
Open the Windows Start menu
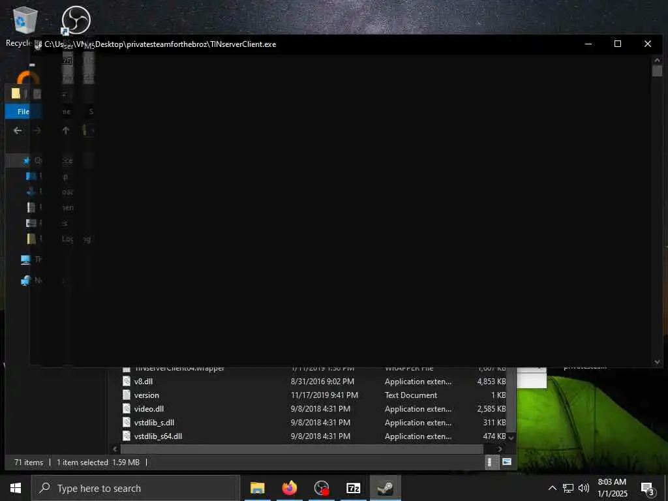tap(16, 488)
